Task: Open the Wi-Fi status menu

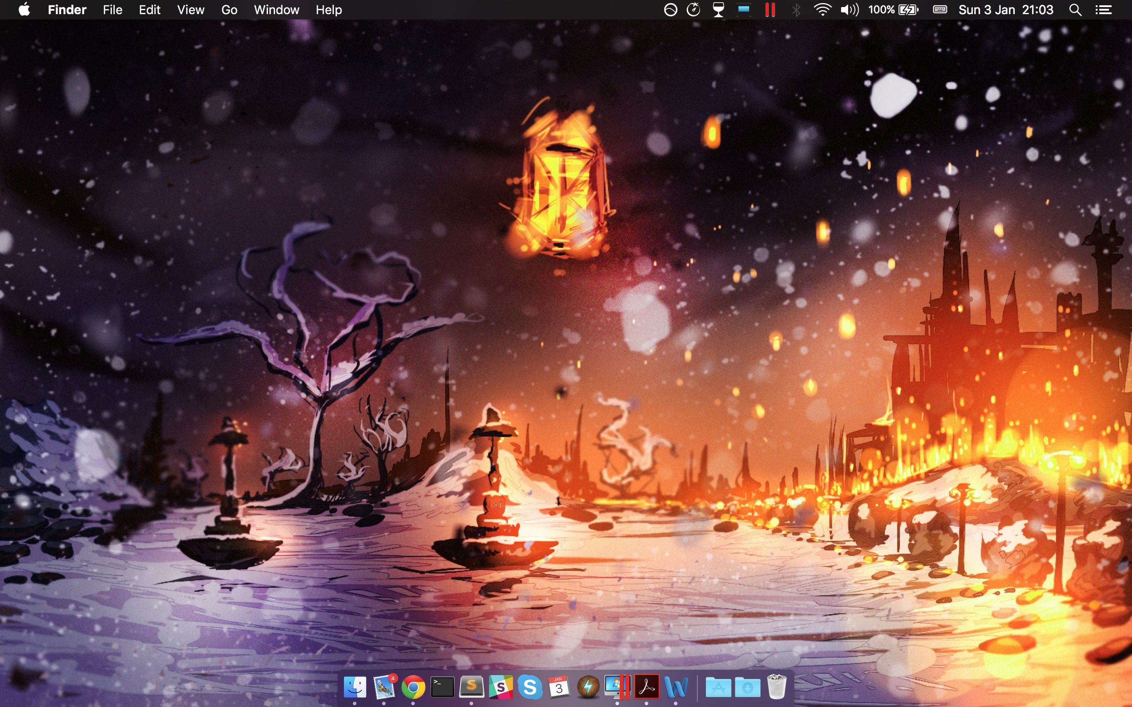Action: 822,10
